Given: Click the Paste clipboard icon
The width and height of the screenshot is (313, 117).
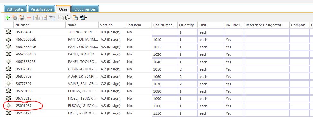Looking at the screenshot, I should pyautogui.click(x=68, y=18).
